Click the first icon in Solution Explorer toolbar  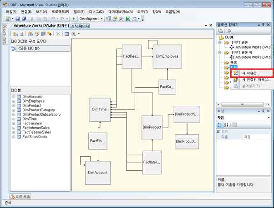click(x=221, y=31)
